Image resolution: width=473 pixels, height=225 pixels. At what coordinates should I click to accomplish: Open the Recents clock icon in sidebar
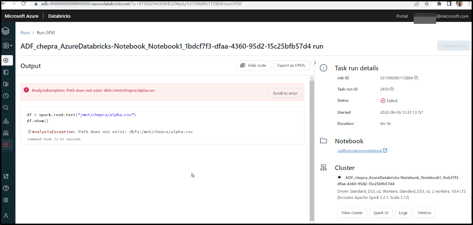(6, 96)
